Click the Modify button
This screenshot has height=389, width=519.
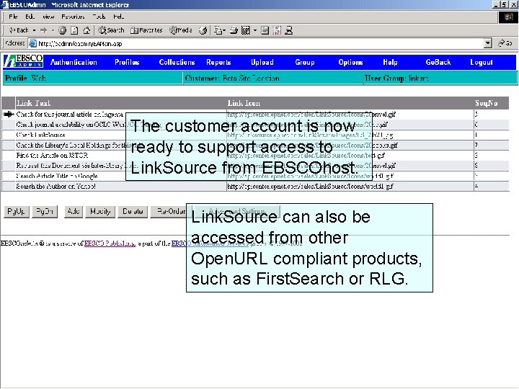click(100, 211)
